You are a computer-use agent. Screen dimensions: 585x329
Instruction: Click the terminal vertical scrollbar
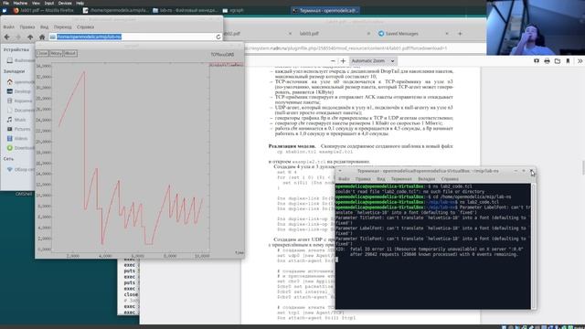point(534,246)
